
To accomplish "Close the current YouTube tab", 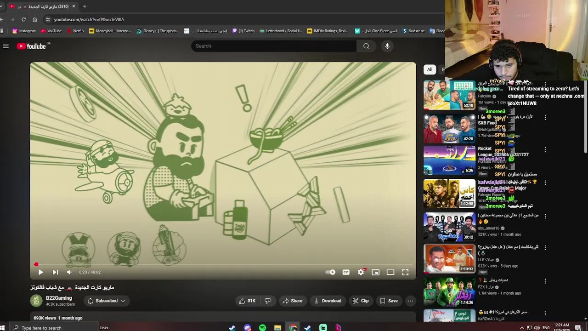I will coord(73,6).
